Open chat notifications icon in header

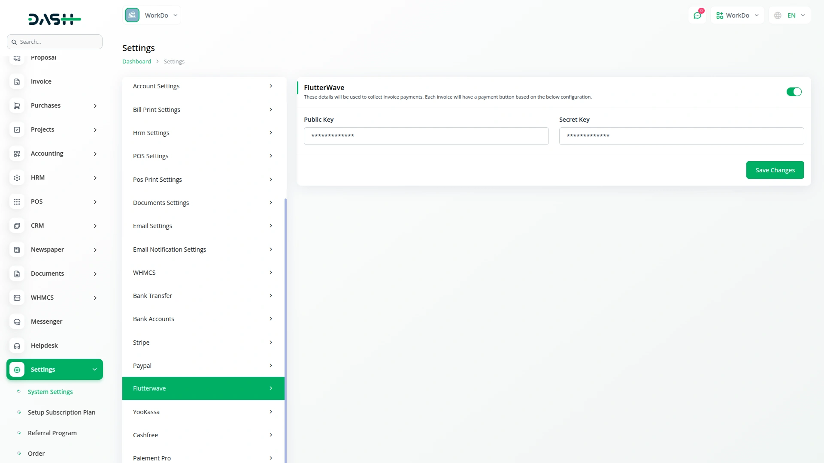coord(697,15)
